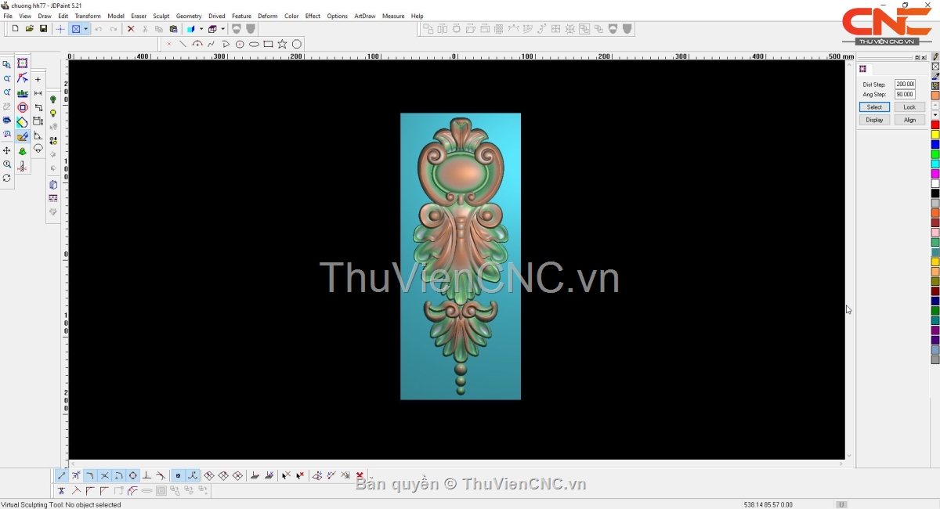Click the Select button in right panel
Viewport: 940px width, 509px height.
[874, 107]
